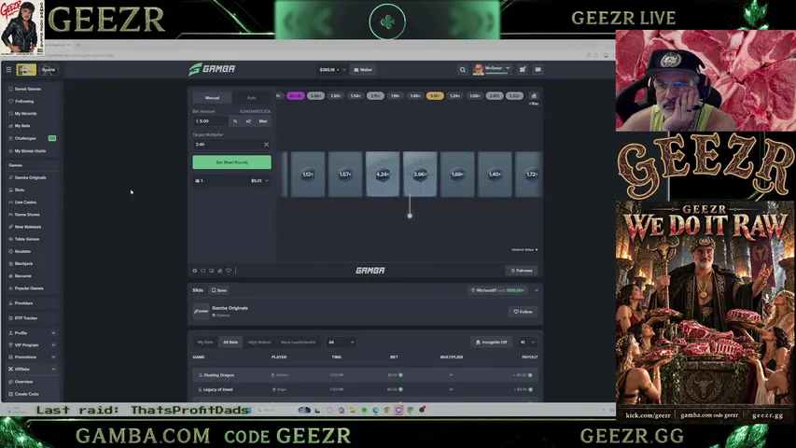The width and height of the screenshot is (796, 448).
Task: Open Slots in sidebar
Action: tap(20, 190)
